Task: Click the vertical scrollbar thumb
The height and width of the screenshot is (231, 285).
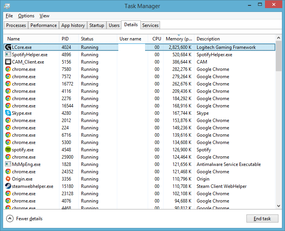Action: coord(279,56)
